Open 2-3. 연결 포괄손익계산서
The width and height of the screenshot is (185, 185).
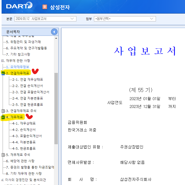[31, 92]
